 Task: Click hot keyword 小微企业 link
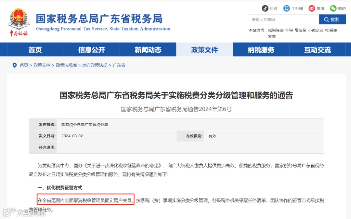point(316,30)
